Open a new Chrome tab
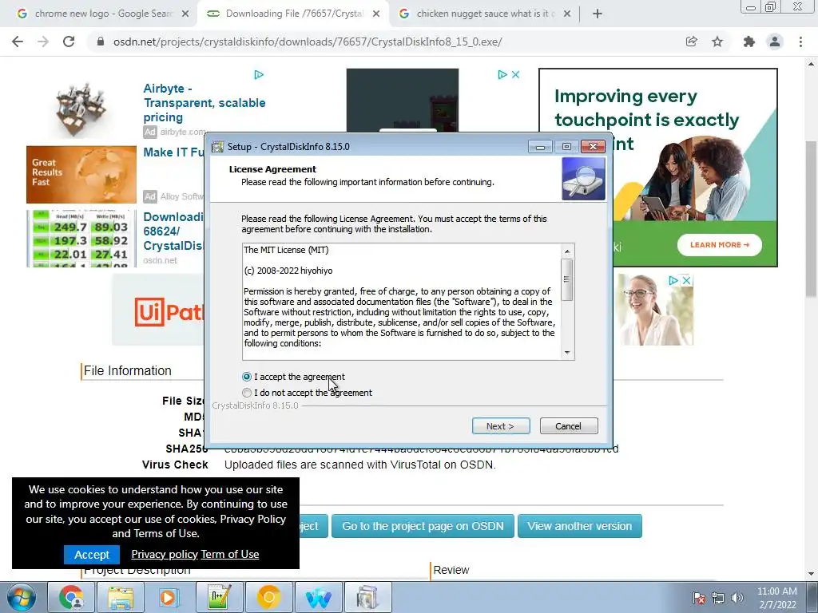This screenshot has width=818, height=613. pos(598,14)
